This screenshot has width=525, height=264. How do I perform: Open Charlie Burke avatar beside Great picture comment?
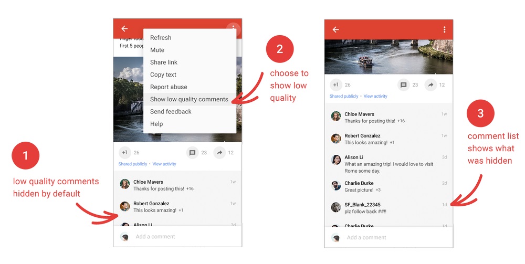(x=336, y=186)
